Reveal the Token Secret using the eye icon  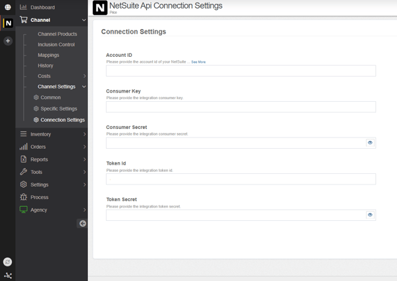click(370, 215)
